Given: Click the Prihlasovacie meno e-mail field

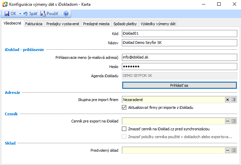Looking at the screenshot, I should click(x=179, y=57).
